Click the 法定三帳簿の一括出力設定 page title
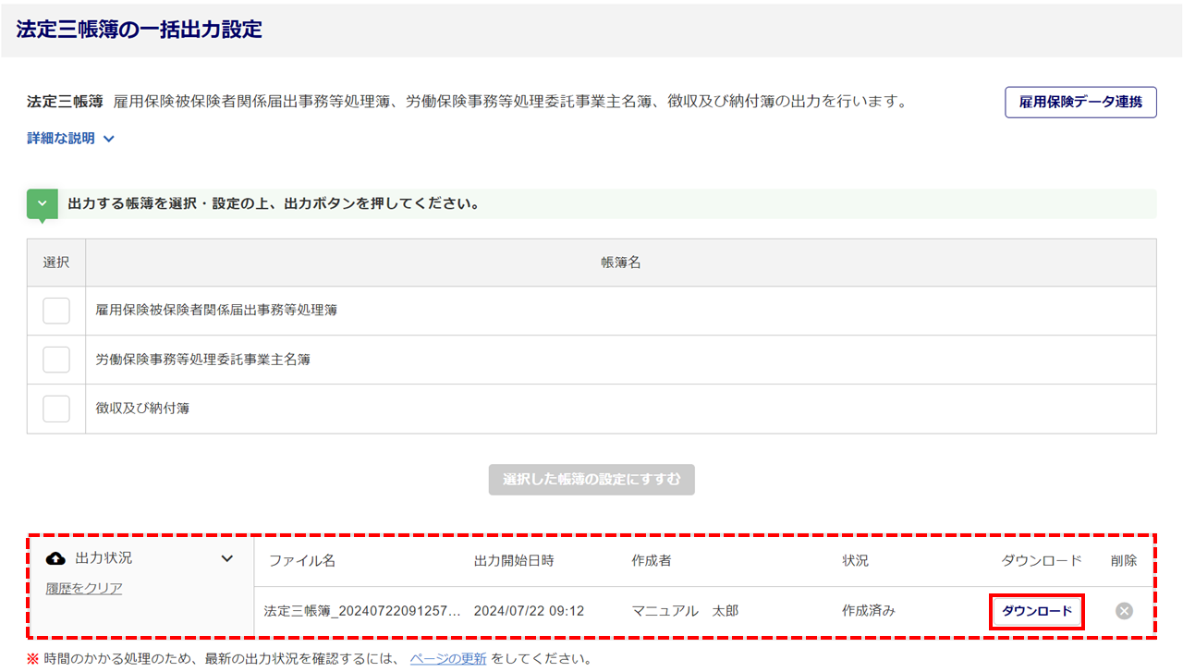Screen dimensions: 1183x672 click(140, 30)
